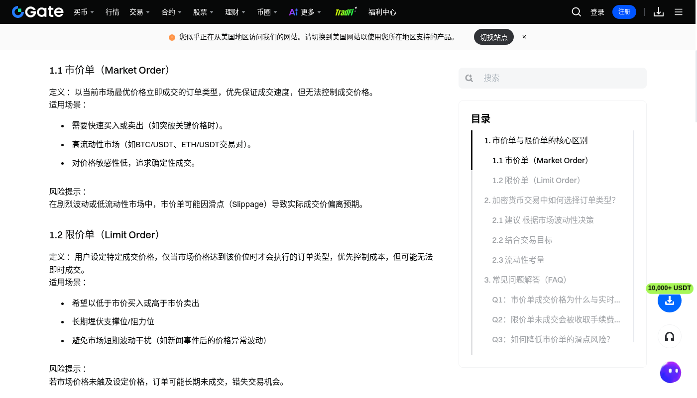Click into the 搜索 input field
The image size is (697, 398).
pyautogui.click(x=553, y=78)
